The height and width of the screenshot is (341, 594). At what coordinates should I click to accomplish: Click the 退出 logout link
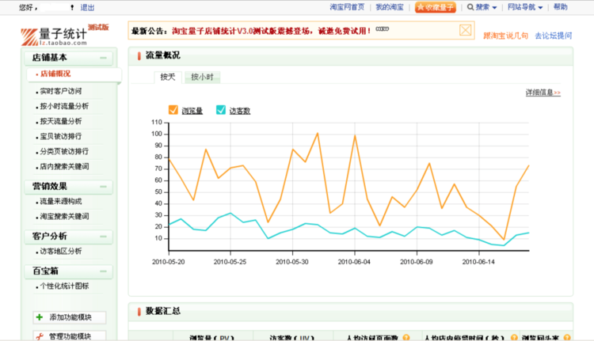pos(87,8)
